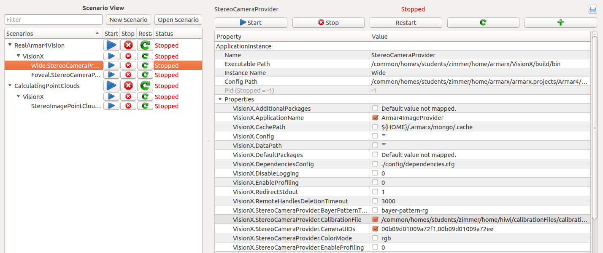603x253 pixels.
Task: Click the RemoteHandlesDeletionTimeout value 3000
Action: 388,201
